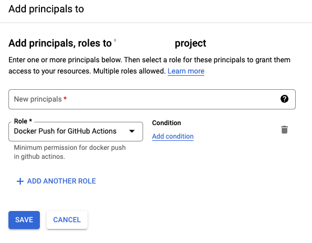Expand the Role dropdown arrow
The height and width of the screenshot is (243, 312).
132,131
